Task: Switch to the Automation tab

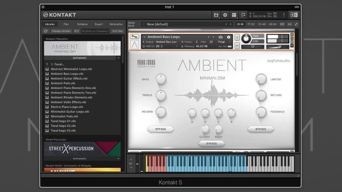Action: click(x=116, y=24)
